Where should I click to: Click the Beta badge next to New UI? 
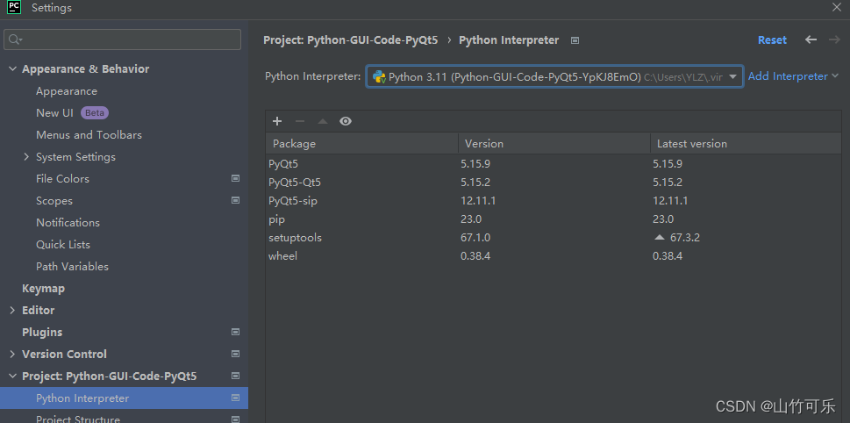(x=95, y=113)
